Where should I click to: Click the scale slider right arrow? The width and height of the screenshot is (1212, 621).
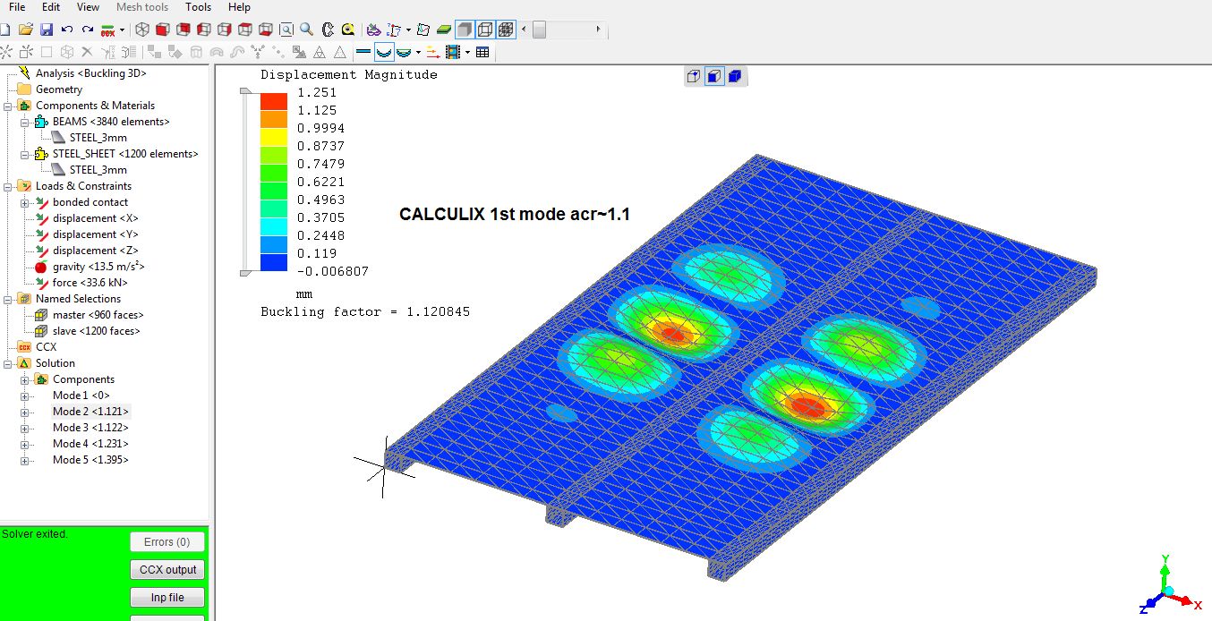click(599, 30)
